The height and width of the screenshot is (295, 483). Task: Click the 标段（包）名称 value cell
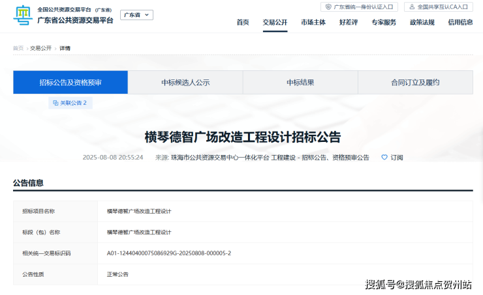coord(285,232)
